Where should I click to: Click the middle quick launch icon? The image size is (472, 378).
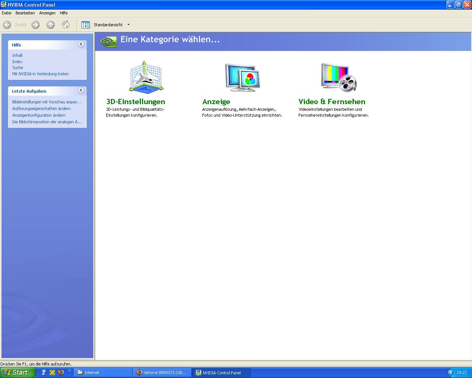click(x=52, y=372)
